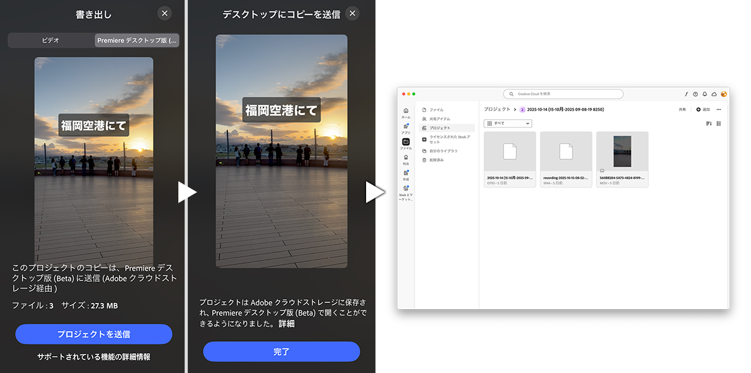Click the fonts 'f' icon
Image resolution: width=751 pixels, height=373 pixels.
(686, 94)
